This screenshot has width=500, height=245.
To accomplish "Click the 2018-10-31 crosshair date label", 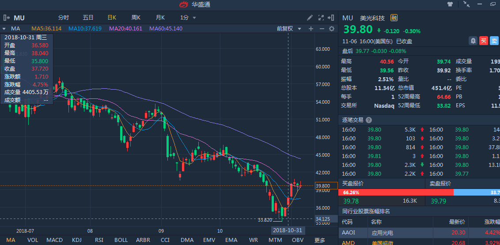I will (x=288, y=230).
